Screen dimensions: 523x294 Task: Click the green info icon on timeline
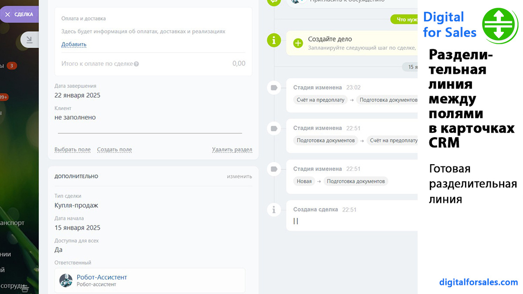[274, 41]
